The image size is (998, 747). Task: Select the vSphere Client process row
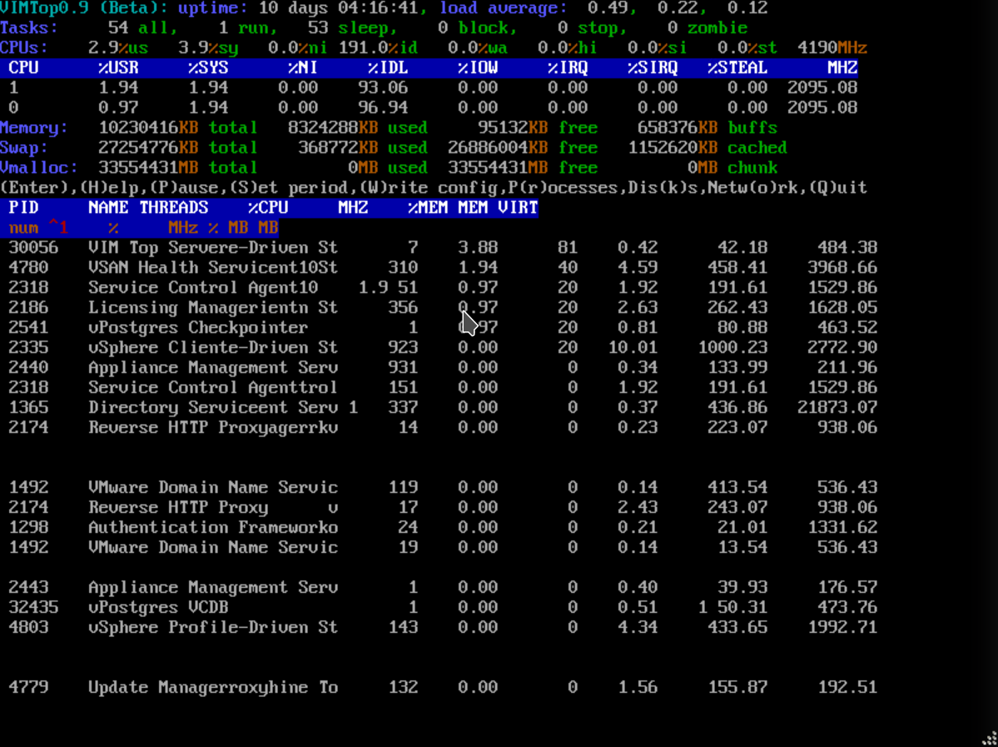point(443,347)
